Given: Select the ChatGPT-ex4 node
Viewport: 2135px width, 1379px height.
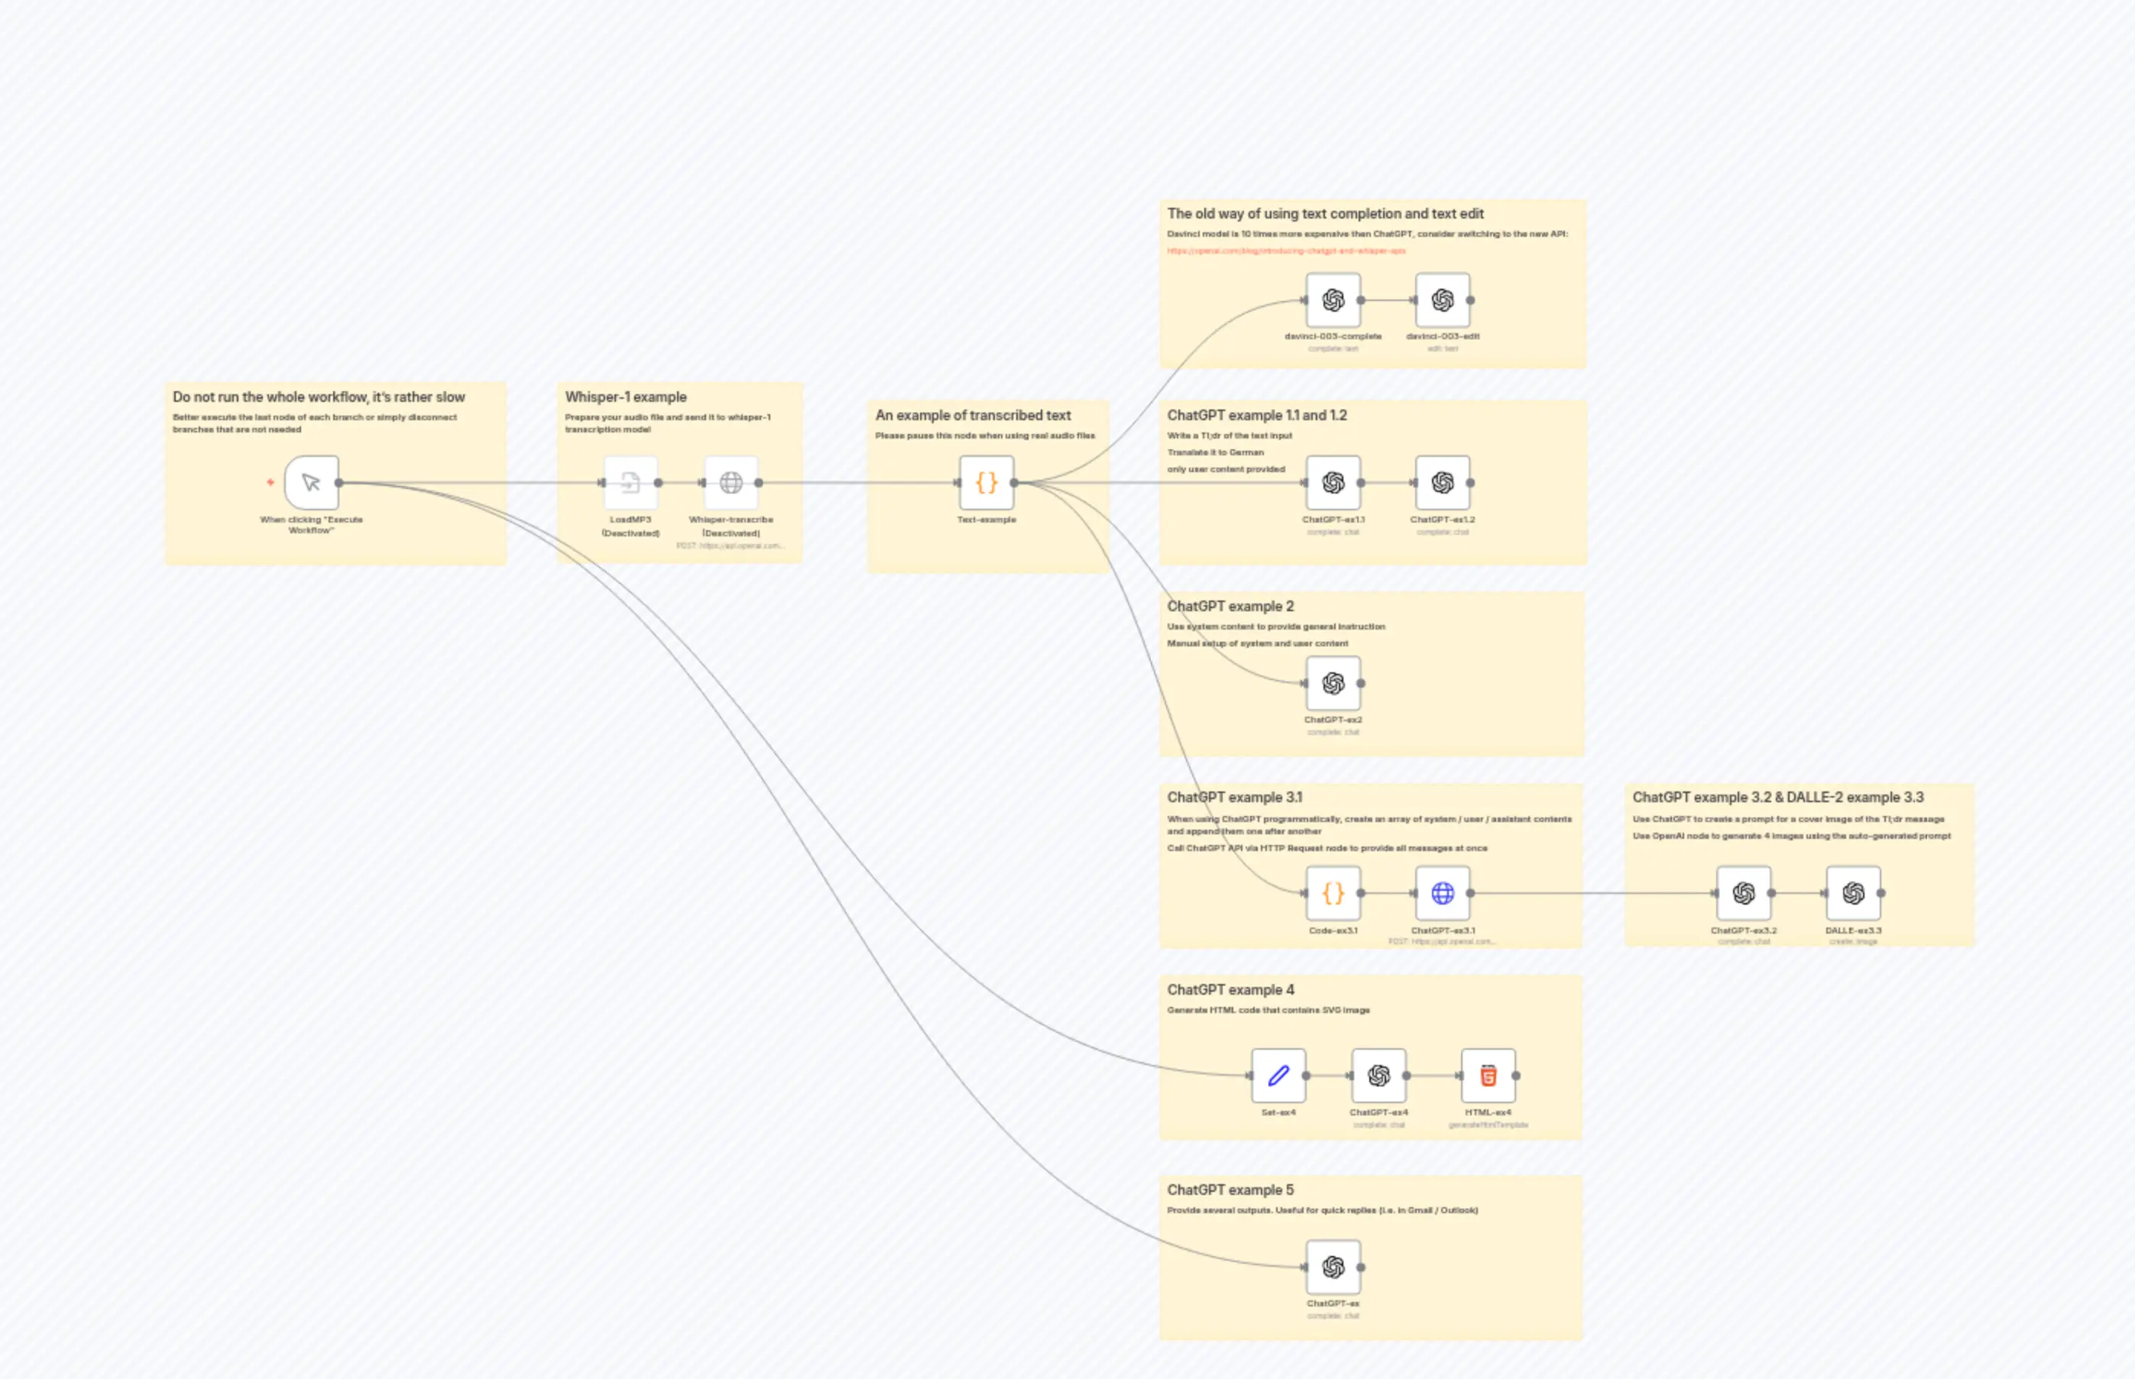Looking at the screenshot, I should (x=1379, y=1074).
